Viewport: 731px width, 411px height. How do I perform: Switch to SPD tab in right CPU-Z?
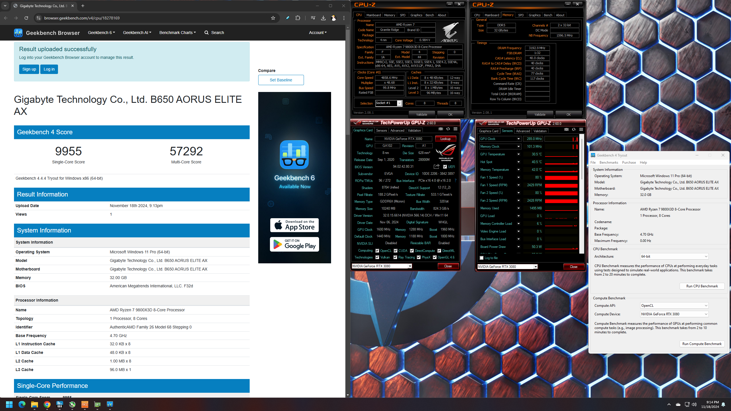(521, 15)
